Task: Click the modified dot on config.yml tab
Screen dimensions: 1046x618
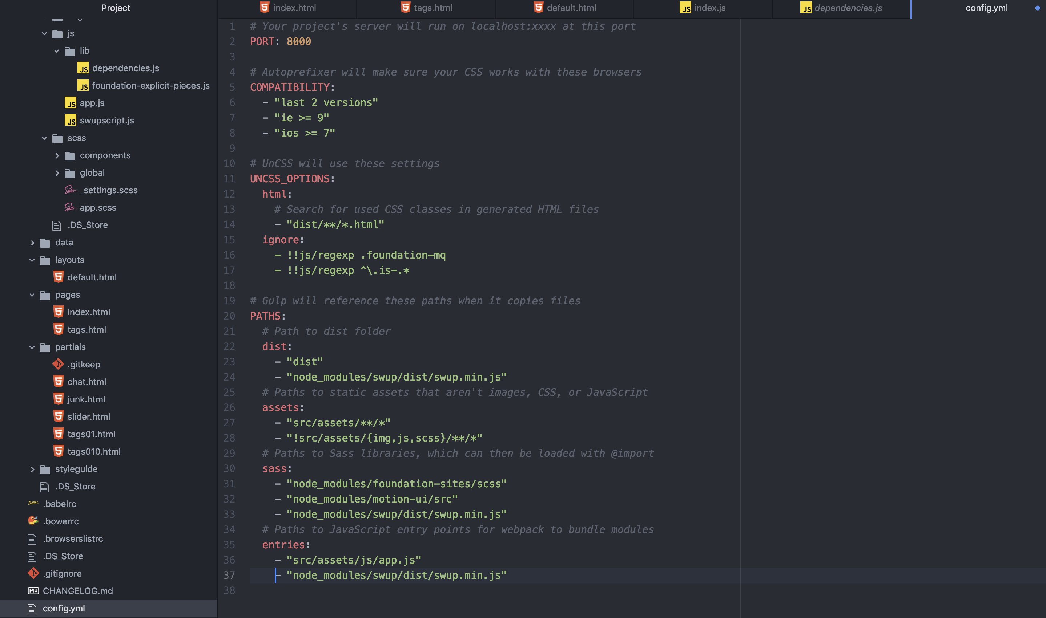Action: tap(1037, 8)
